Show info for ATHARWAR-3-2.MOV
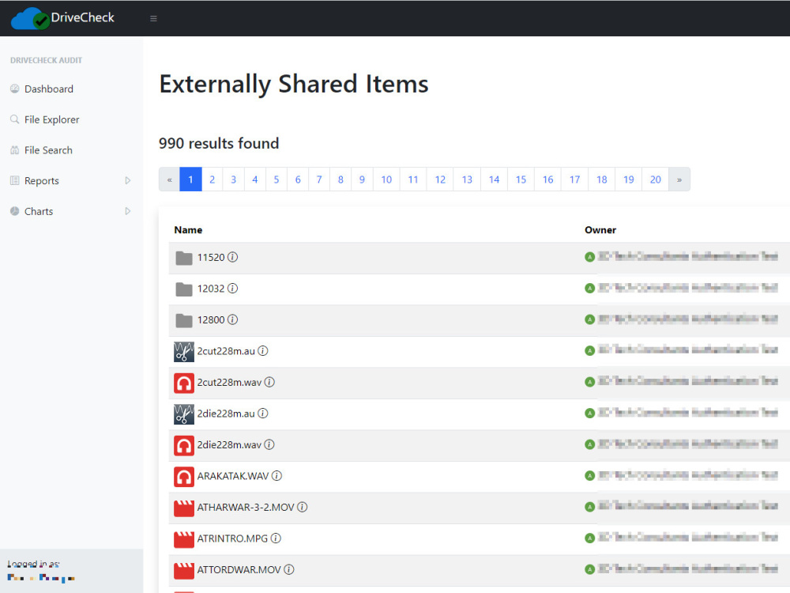The height and width of the screenshot is (593, 790). click(303, 508)
